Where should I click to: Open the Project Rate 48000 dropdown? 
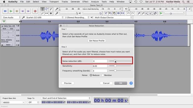[14, 102]
